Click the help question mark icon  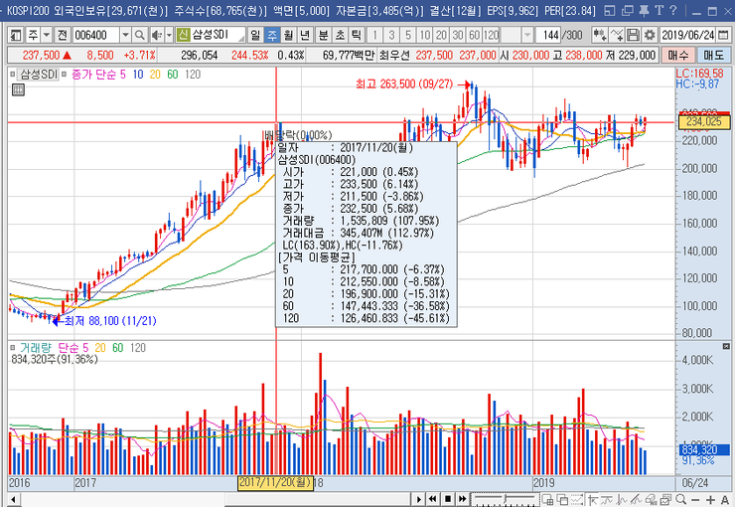tap(673, 10)
